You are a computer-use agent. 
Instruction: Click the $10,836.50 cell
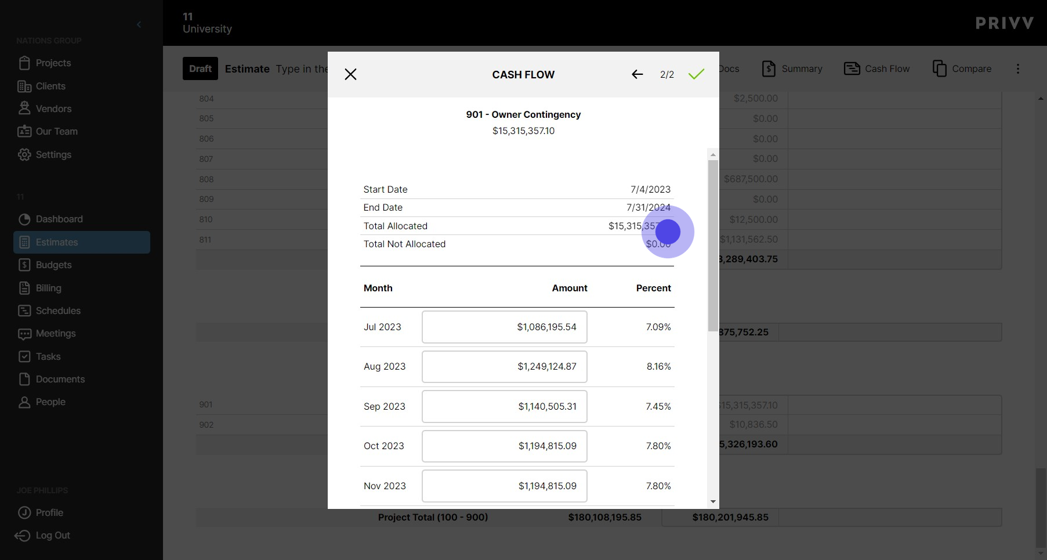coord(753,424)
